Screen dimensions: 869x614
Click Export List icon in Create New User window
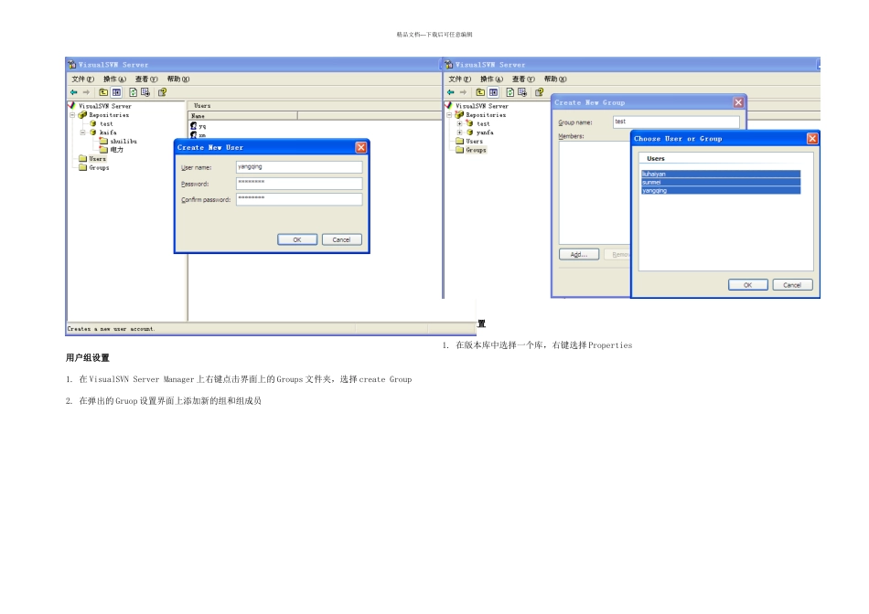145,92
